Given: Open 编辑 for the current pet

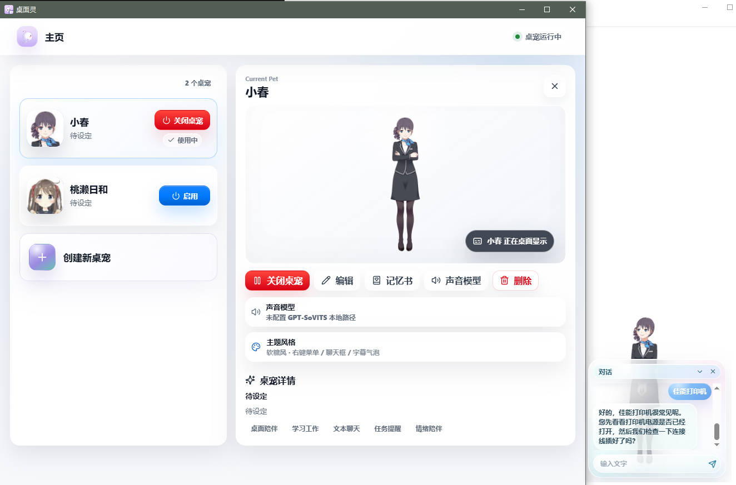Looking at the screenshot, I should pos(337,281).
